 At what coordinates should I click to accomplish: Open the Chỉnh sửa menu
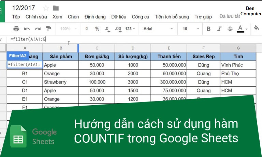tap(36, 17)
